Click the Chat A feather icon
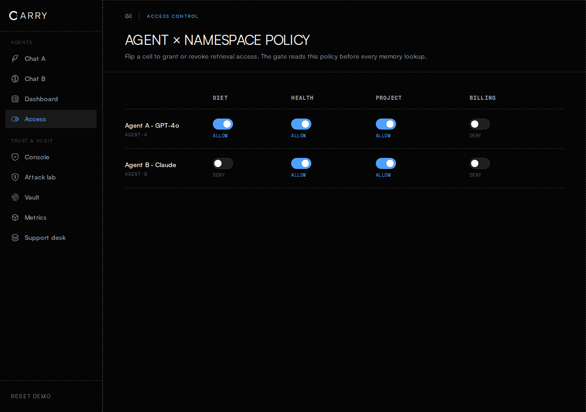 click(15, 59)
